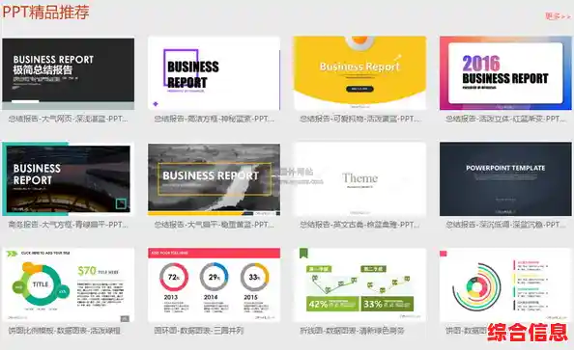The image size is (574, 350).
Task: Open the yellow Business Report thumbnail
Action: [359, 73]
